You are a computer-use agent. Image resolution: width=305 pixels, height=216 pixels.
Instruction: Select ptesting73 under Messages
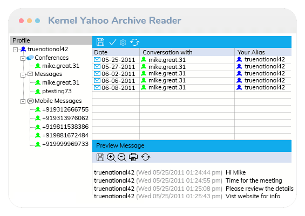click(57, 91)
